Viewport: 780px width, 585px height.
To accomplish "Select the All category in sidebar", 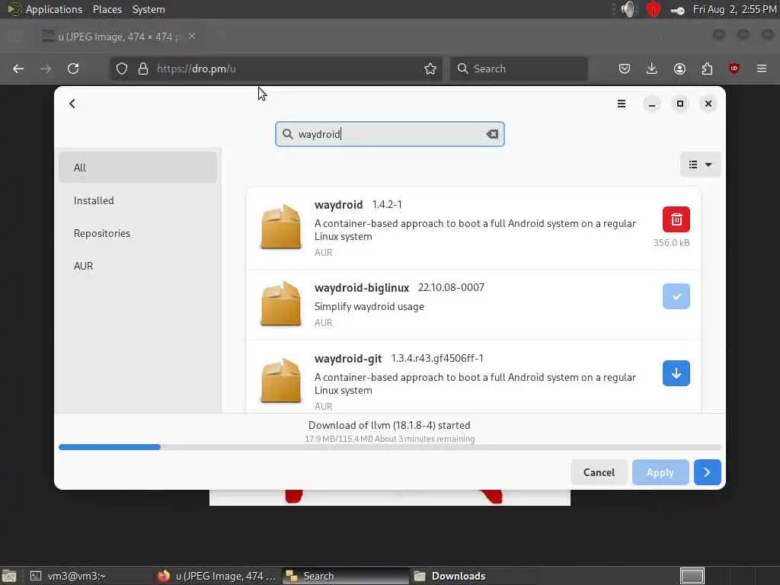I will (x=138, y=168).
